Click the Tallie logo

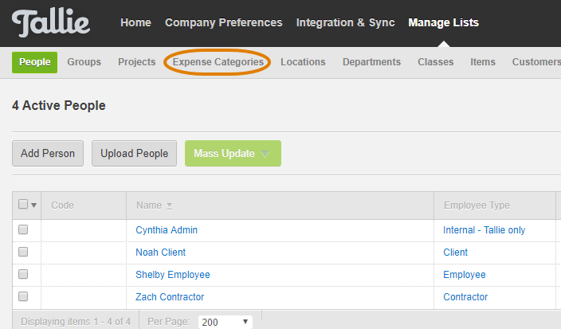51,23
